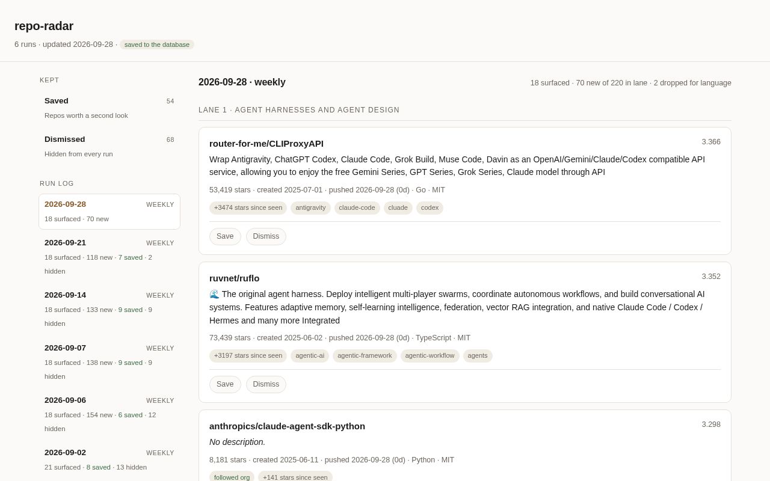Dismiss the ruvnet/ruflo repo
770x481 pixels.
click(266, 384)
